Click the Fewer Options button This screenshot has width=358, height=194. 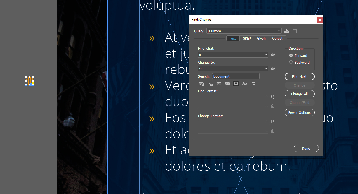[300, 112]
